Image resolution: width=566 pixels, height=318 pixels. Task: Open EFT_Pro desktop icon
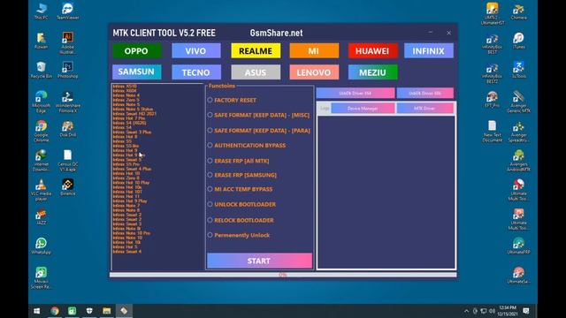pos(493,100)
